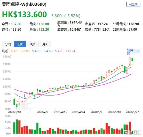Click the day low value 133.20
The image size is (143, 137).
[x=44, y=29]
